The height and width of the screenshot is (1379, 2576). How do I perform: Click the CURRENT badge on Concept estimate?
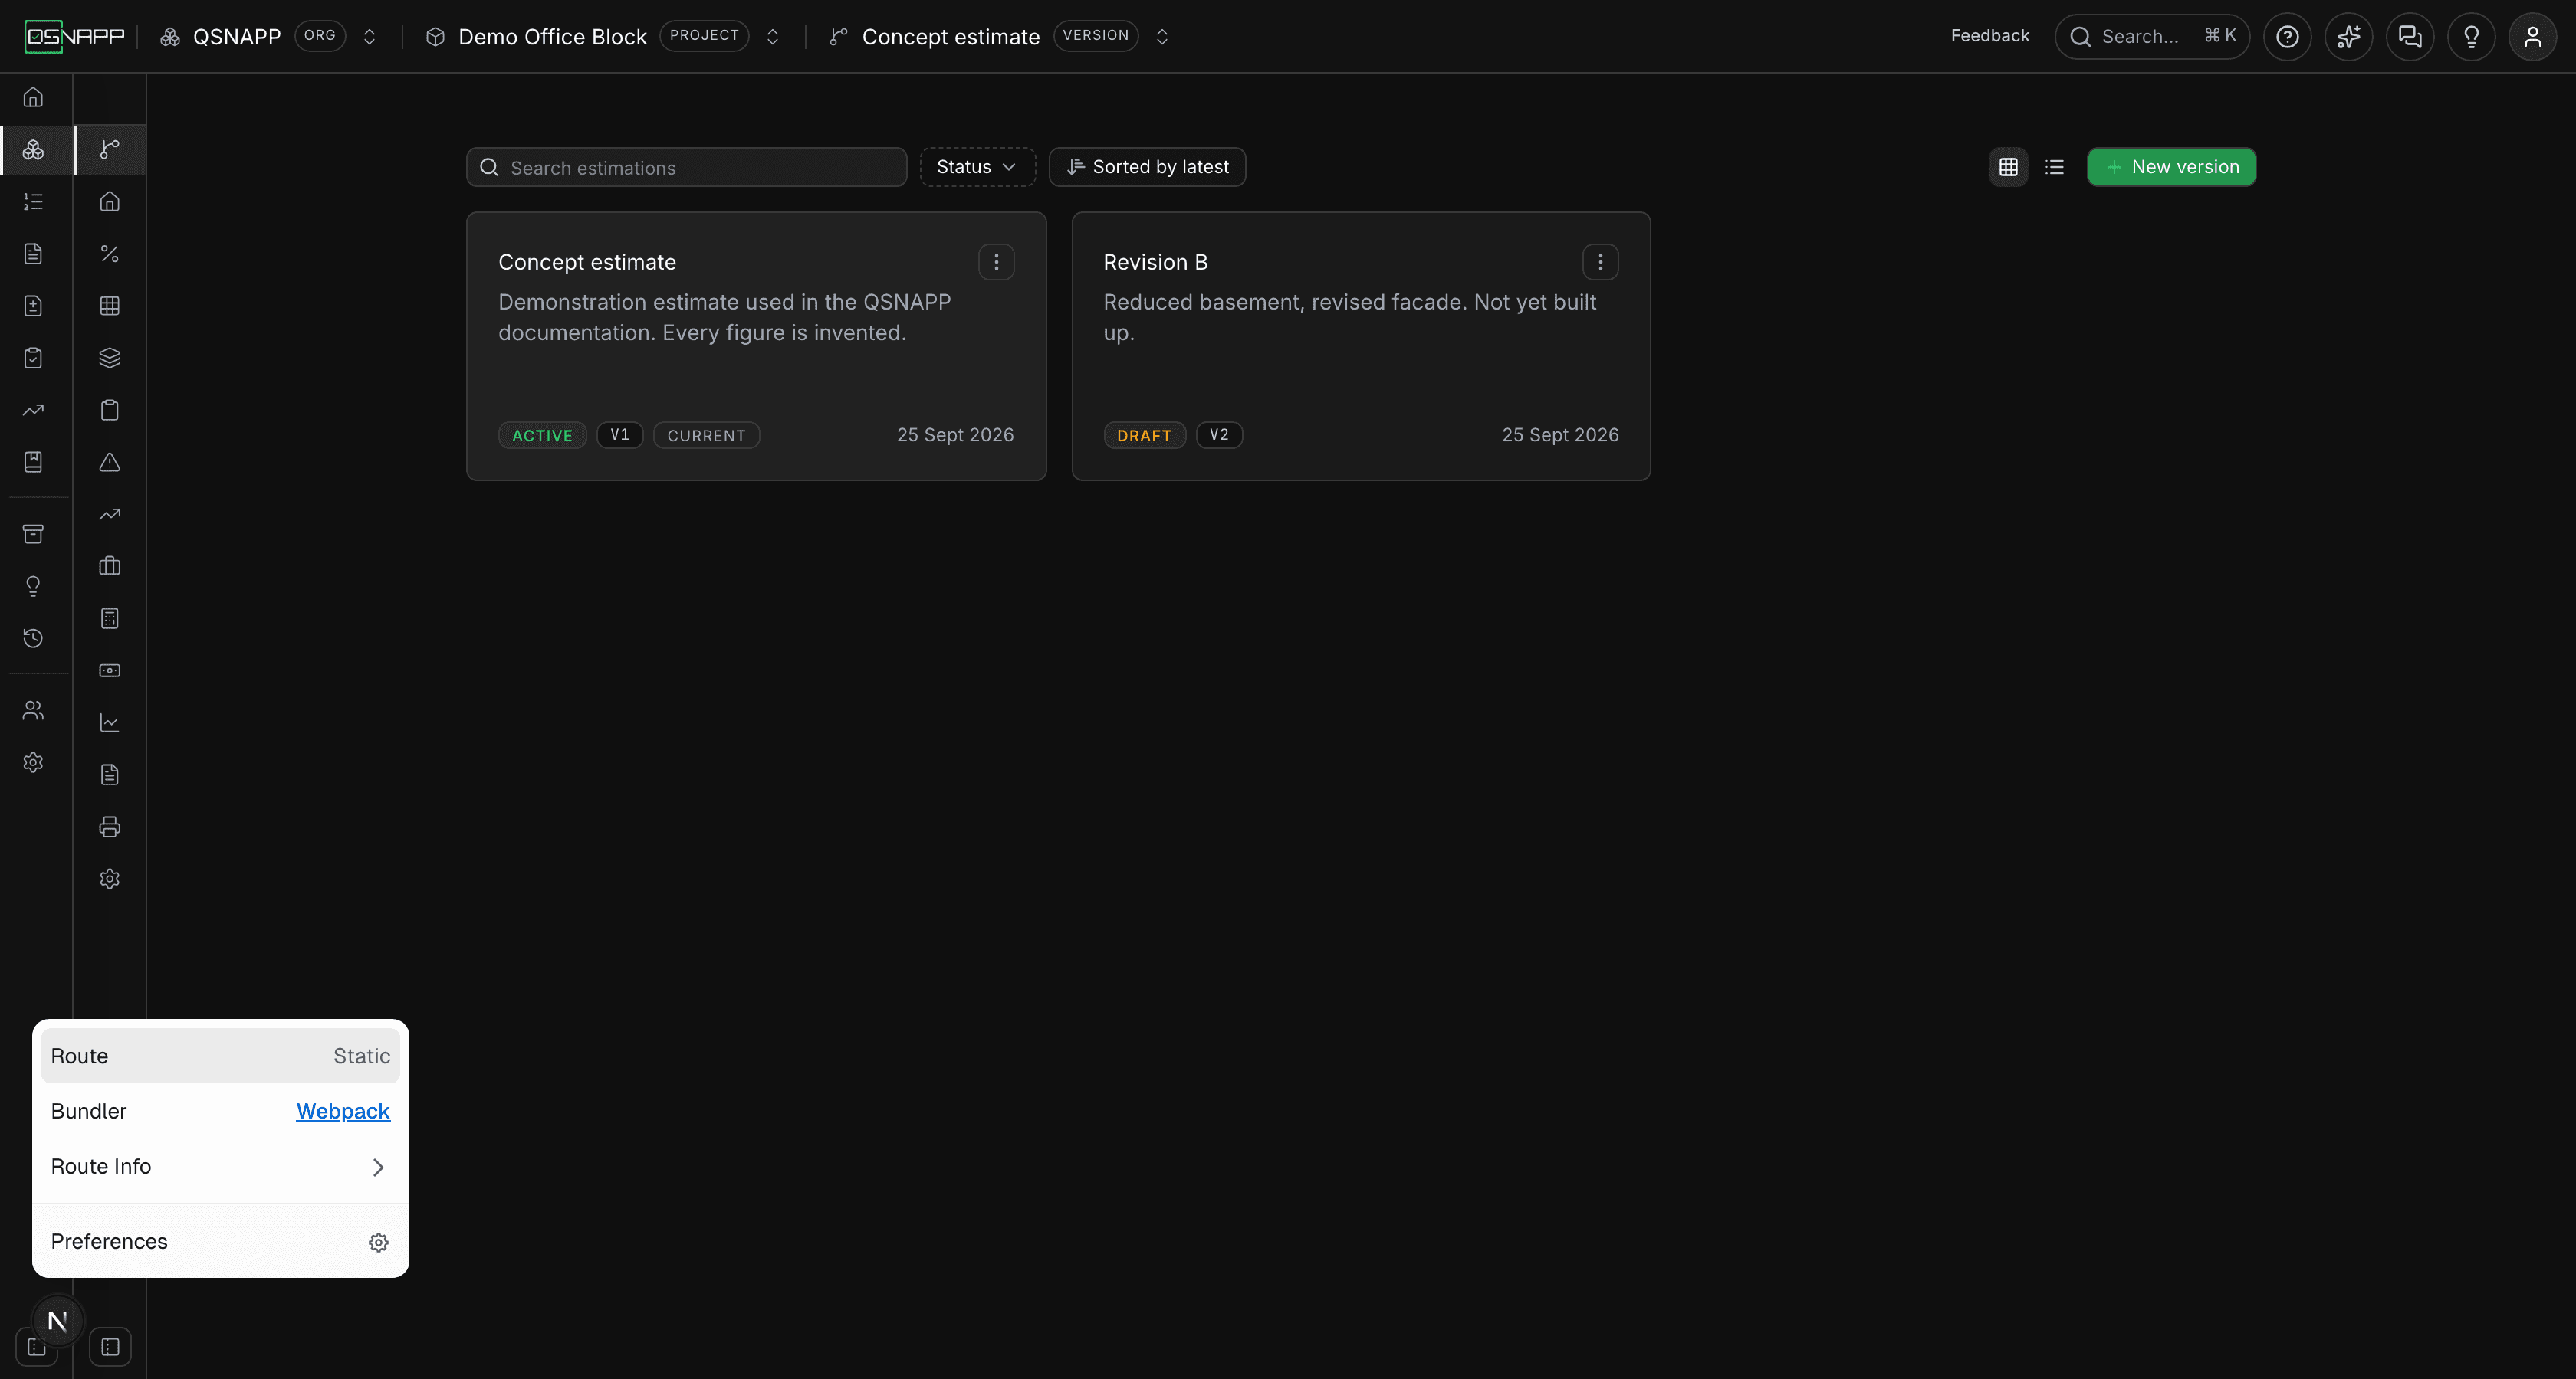[706, 436]
